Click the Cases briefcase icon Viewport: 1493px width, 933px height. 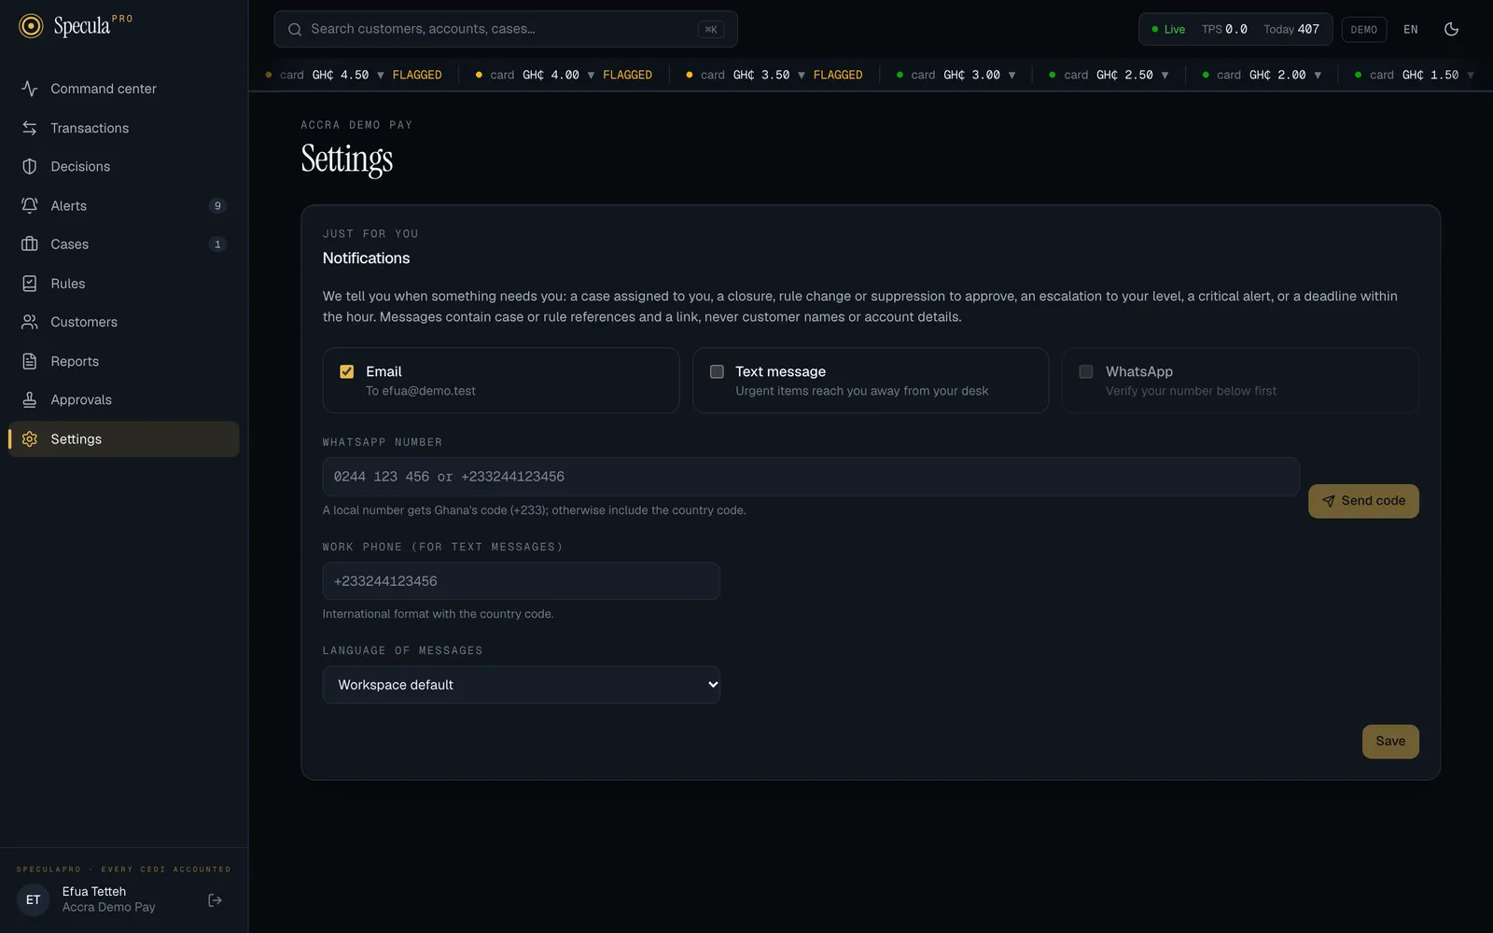coord(30,244)
